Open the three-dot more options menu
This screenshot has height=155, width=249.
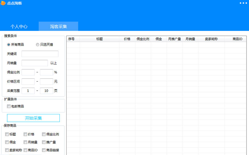click(x=243, y=3)
